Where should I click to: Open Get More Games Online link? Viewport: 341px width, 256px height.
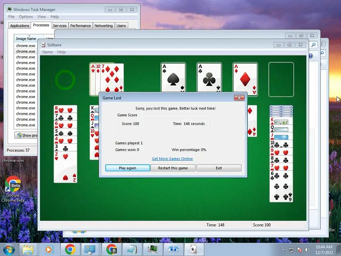[x=172, y=159]
